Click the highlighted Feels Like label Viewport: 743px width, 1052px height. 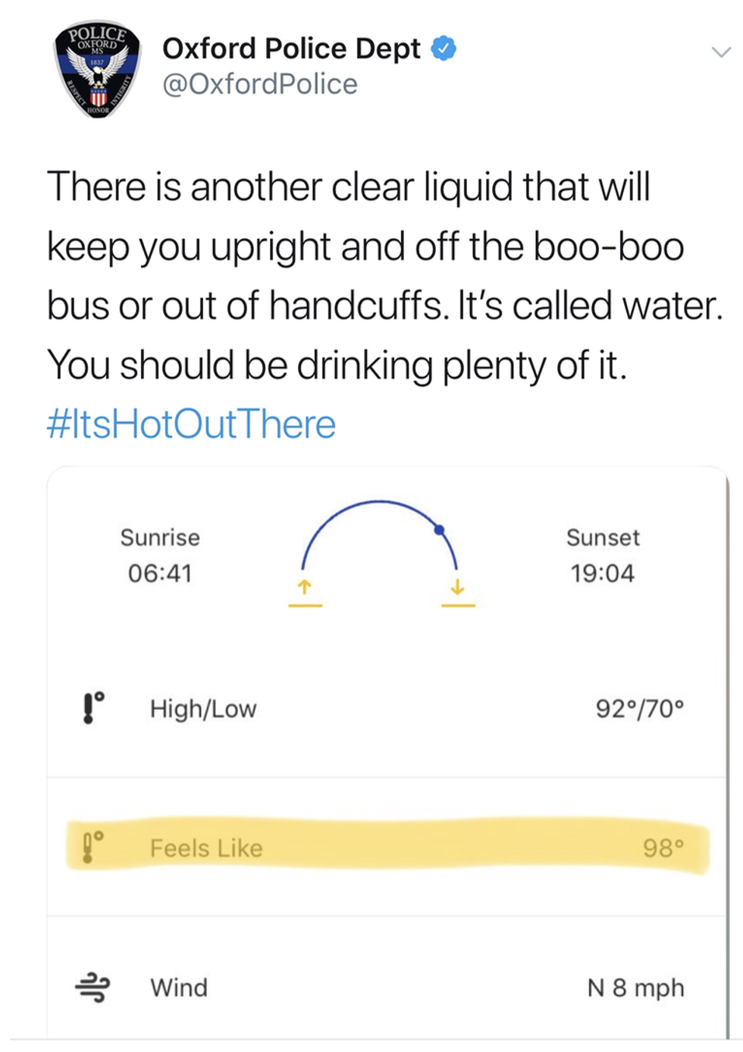click(x=206, y=848)
